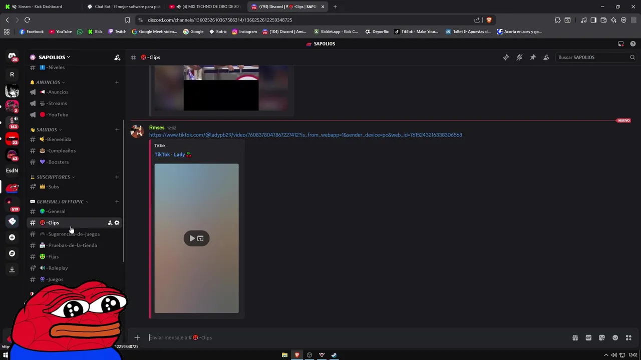This screenshot has width=641, height=360.
Task: Click the TikTok video link from Rmses
Action: pyautogui.click(x=305, y=135)
